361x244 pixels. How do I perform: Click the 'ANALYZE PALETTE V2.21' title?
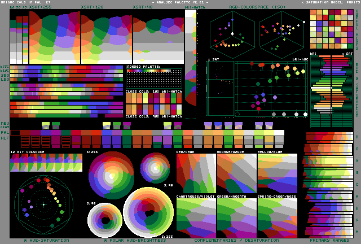click(180, 2)
